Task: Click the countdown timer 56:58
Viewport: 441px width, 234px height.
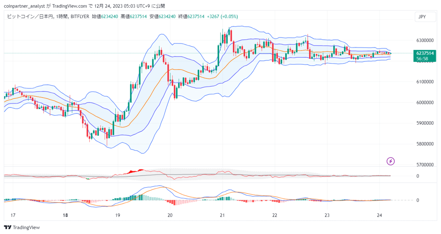Action: tap(422, 59)
